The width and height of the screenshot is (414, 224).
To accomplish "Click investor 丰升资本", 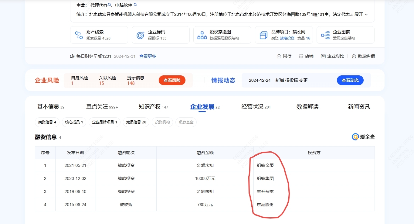I will click(265, 192).
